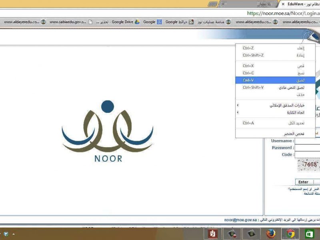This screenshot has height=240, width=320.
Task: Open the Google bookmark with blue icon
Action: click(152, 22)
